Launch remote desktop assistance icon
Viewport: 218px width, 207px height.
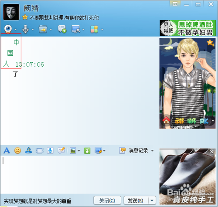(x=76, y=29)
